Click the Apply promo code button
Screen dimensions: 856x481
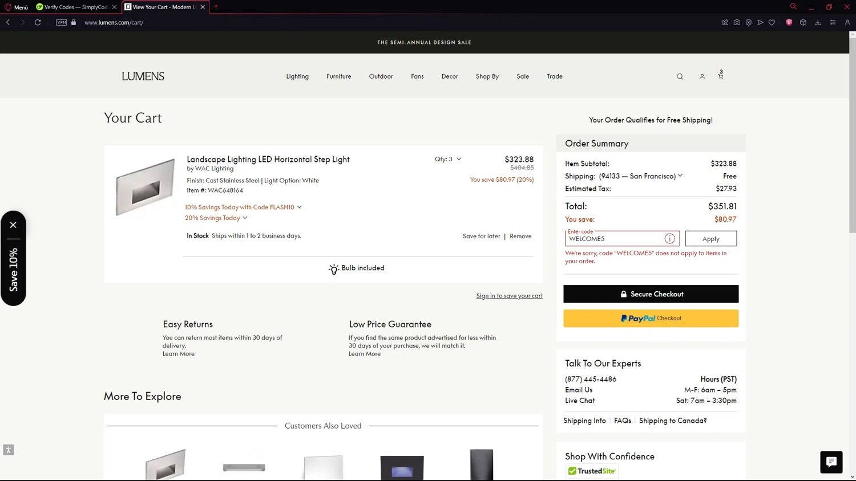[710, 239]
